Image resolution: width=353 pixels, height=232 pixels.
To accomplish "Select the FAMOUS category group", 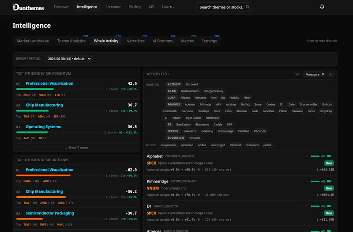I will click(173, 104).
